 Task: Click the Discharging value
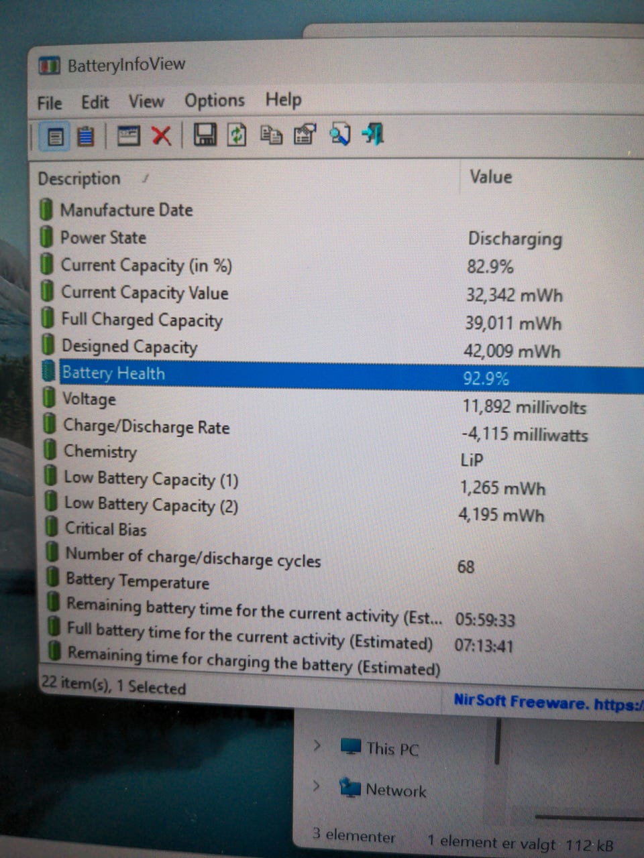tap(515, 239)
